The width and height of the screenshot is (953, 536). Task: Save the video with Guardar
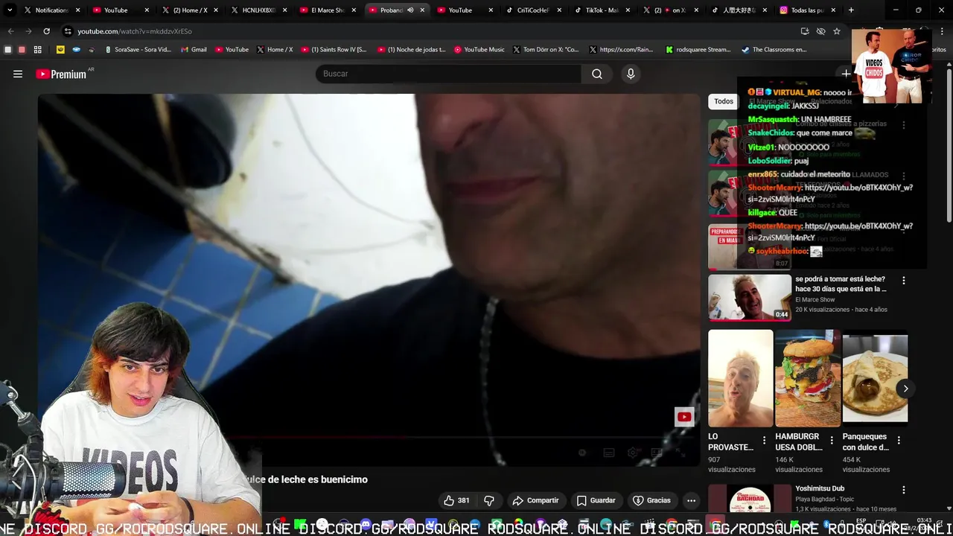pyautogui.click(x=596, y=500)
